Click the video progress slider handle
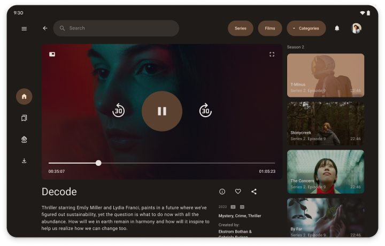This screenshot has height=246, width=385. [x=98, y=163]
